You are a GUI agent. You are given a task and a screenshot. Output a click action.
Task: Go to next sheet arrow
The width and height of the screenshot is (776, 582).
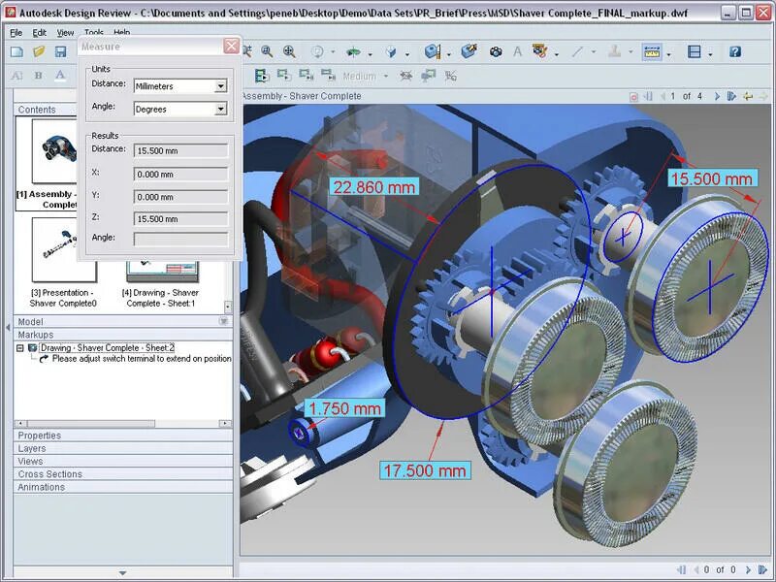[717, 96]
